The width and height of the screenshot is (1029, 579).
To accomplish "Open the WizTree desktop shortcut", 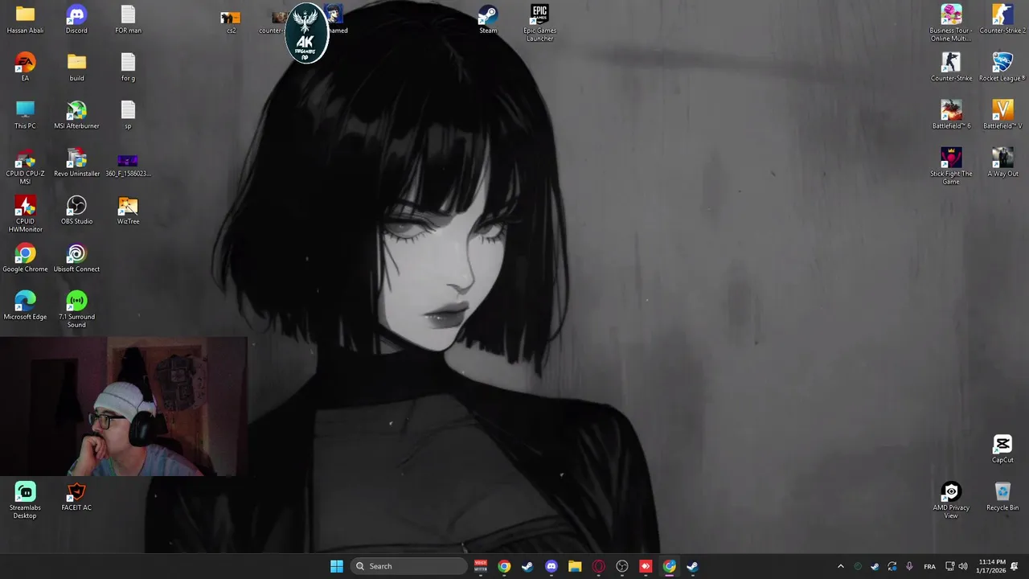I will pyautogui.click(x=128, y=210).
